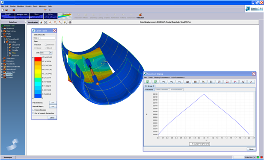The image size is (264, 160).
Task: Expand the Parameters button in Color Scale
Action: click(53, 102)
